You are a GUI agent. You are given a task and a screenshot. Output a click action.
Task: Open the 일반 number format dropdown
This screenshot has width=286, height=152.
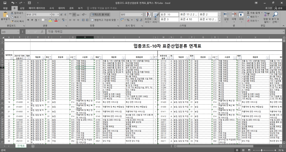click(142, 15)
